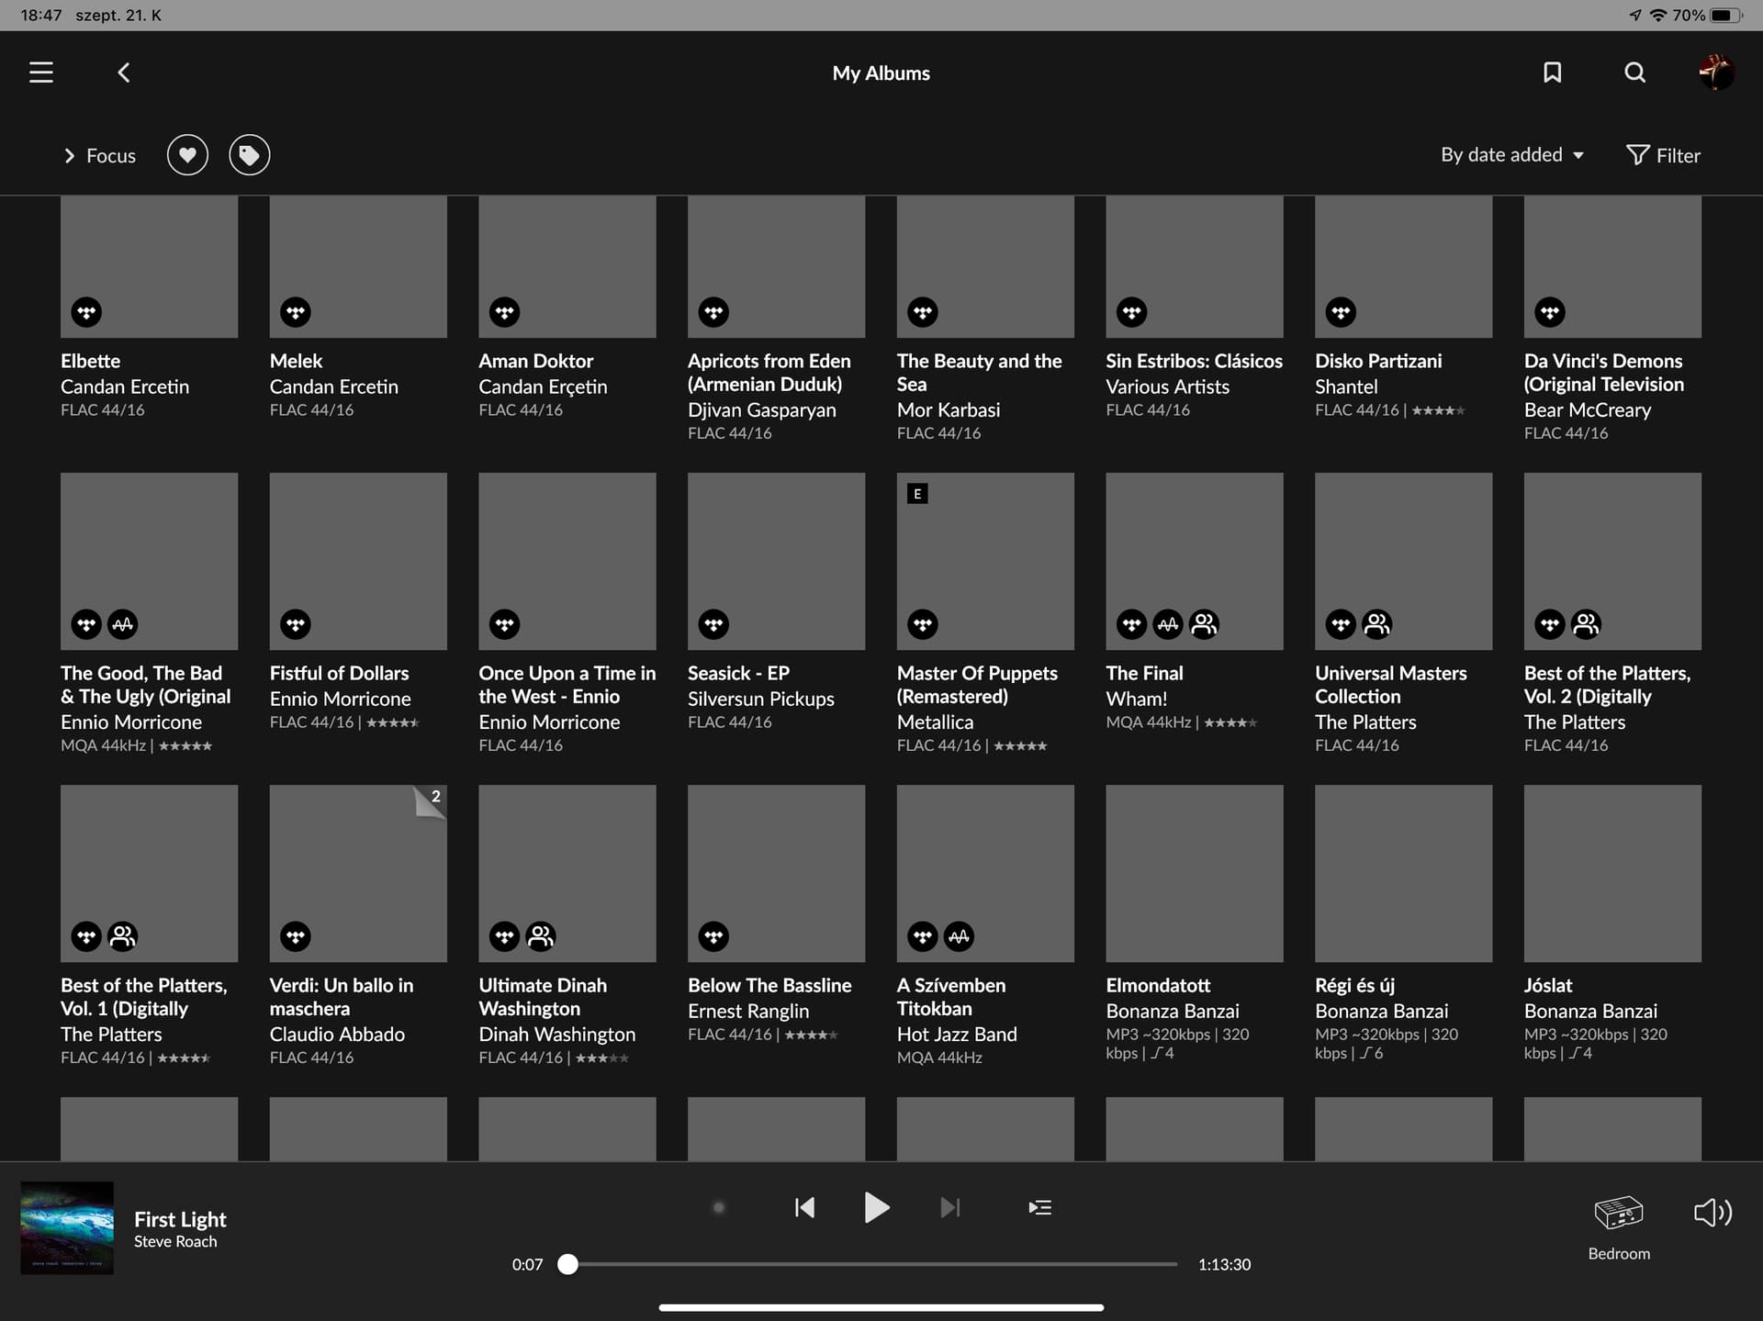Open Elmondatott album cover

click(x=1195, y=873)
